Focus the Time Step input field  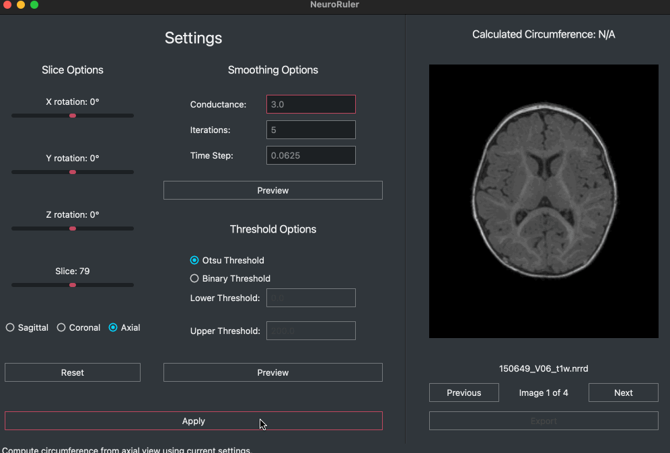tap(311, 155)
